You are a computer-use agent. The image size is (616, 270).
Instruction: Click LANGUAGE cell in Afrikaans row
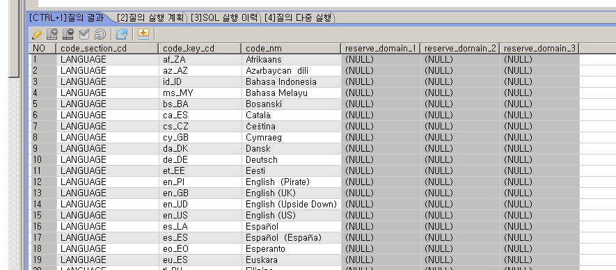tap(107, 59)
